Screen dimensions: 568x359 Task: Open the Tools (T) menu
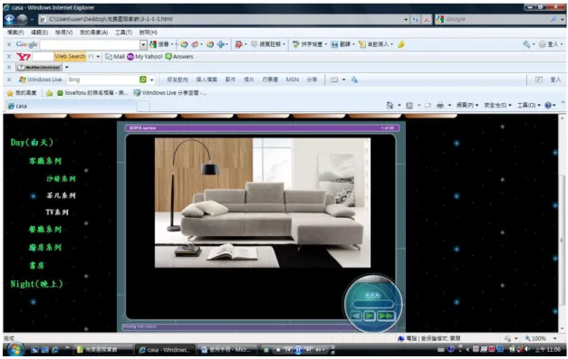[x=123, y=33]
